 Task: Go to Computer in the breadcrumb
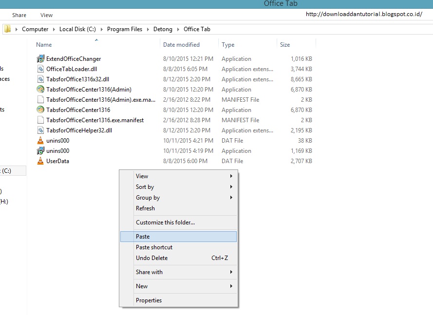(35, 29)
